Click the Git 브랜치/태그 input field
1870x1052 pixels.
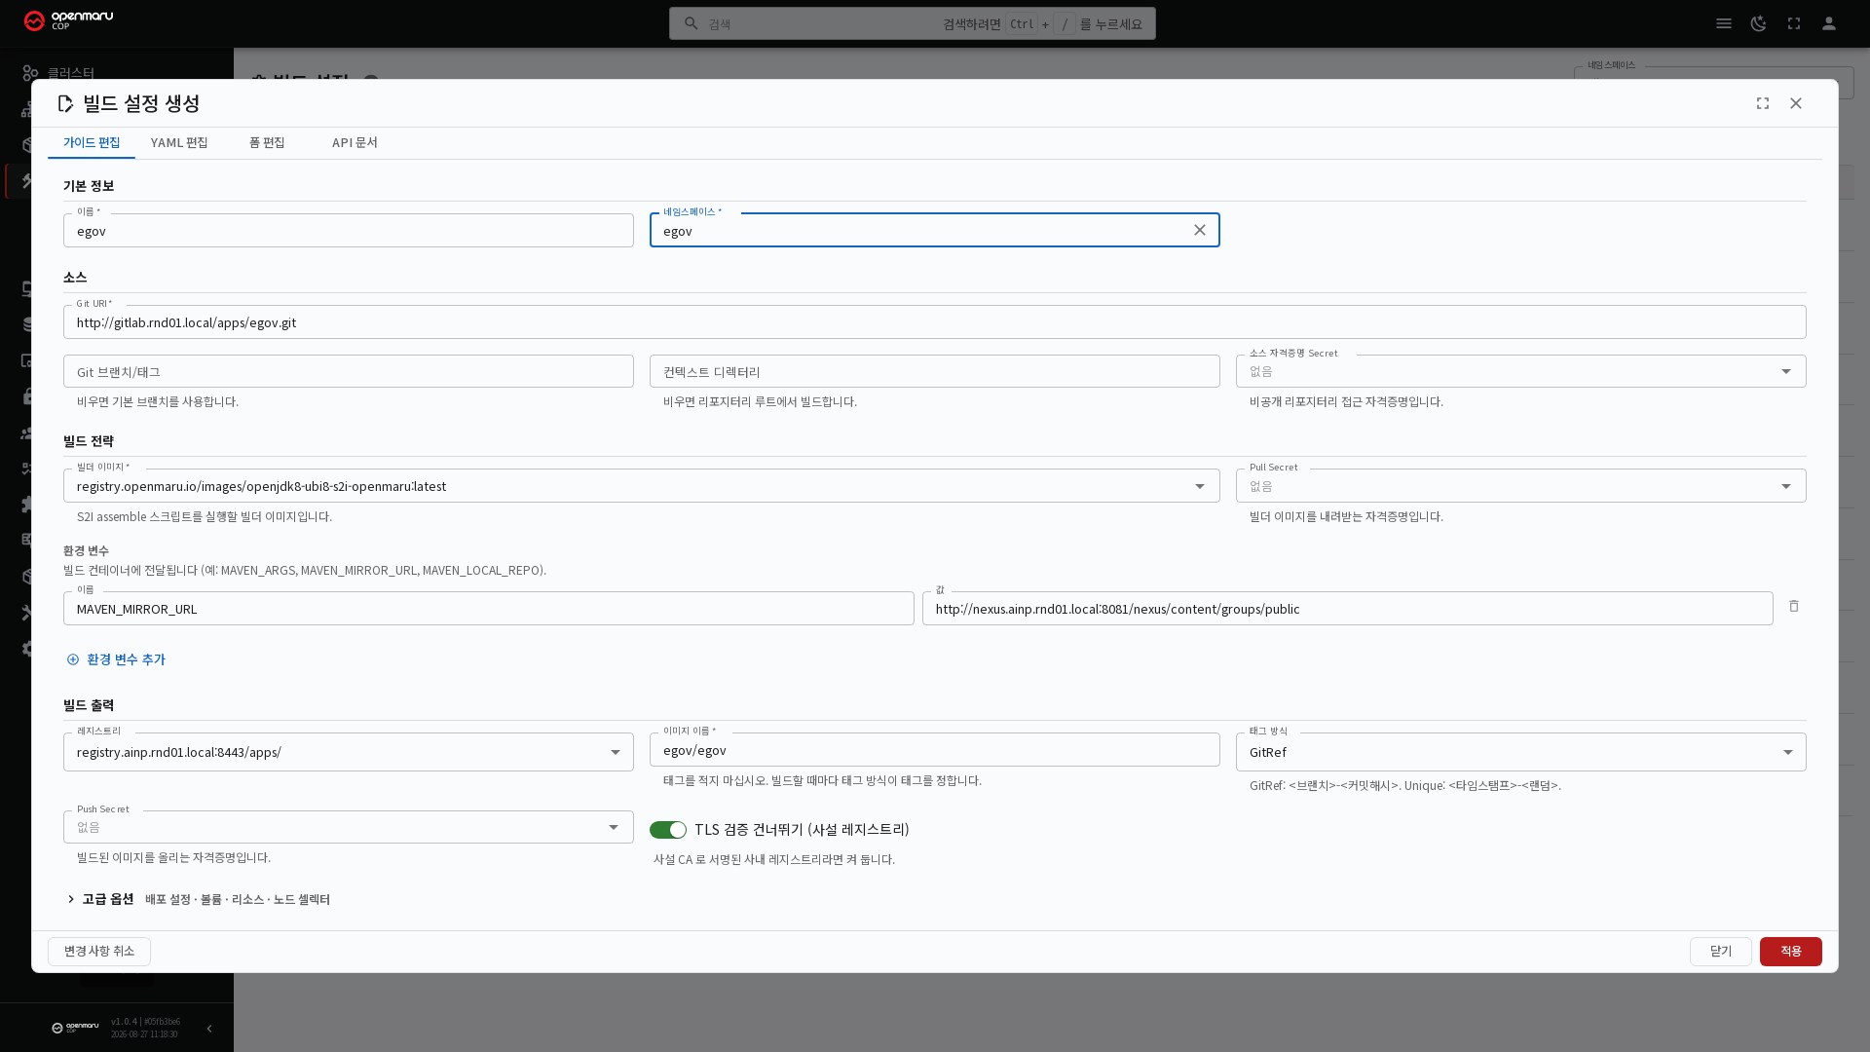pos(349,371)
